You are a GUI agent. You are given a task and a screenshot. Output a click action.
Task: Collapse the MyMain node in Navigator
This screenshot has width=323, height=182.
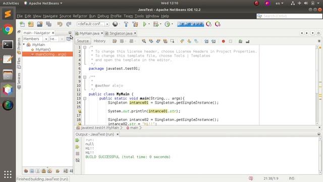tap(24, 44)
